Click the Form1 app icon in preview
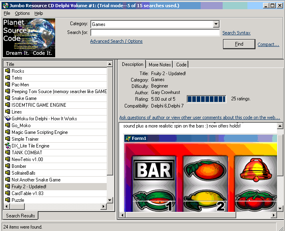Viewport: 285px width, 231px height. click(x=128, y=138)
